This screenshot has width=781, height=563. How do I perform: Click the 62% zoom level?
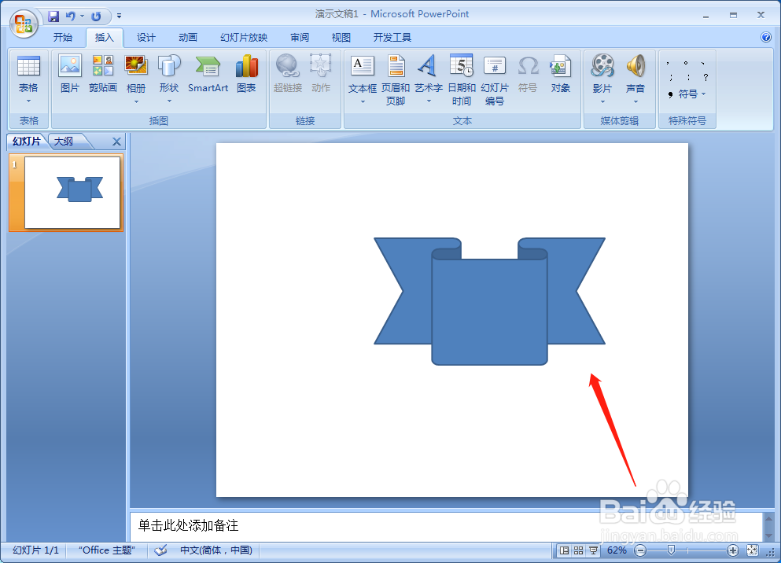tap(617, 550)
